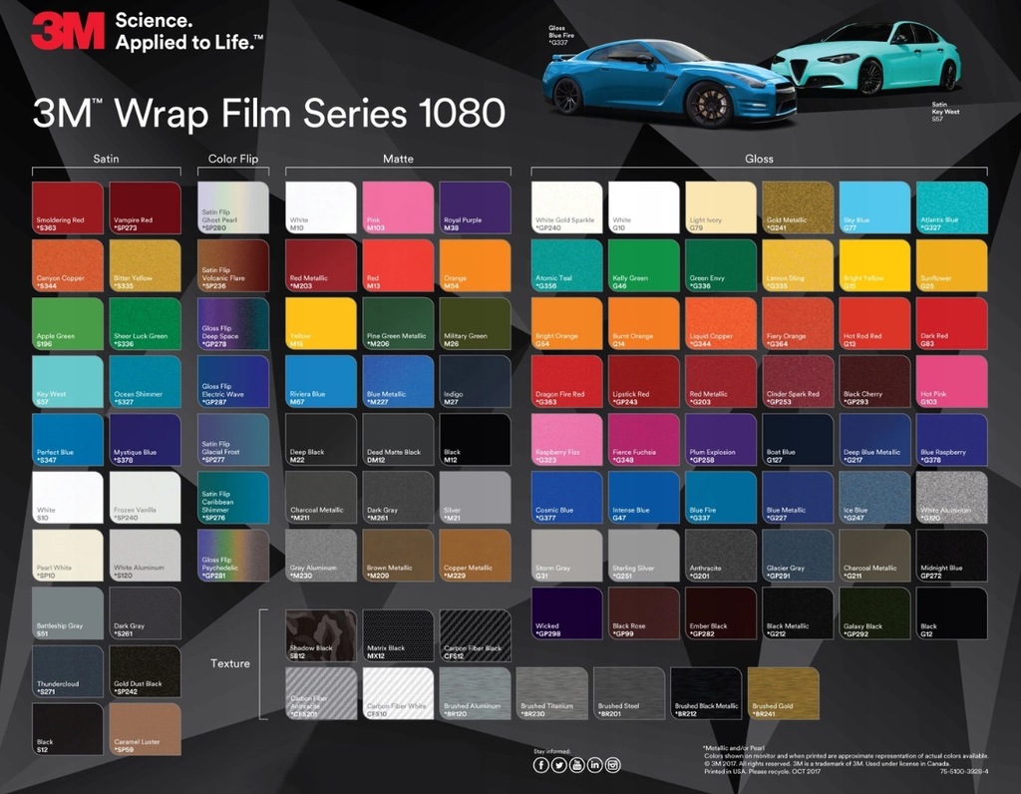Choose the Caramel Luster SP59 swatch
Image resolution: width=1021 pixels, height=794 pixels.
coord(146,729)
